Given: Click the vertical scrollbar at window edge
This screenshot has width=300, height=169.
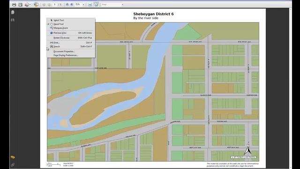Looking at the screenshot, I should (291, 88).
